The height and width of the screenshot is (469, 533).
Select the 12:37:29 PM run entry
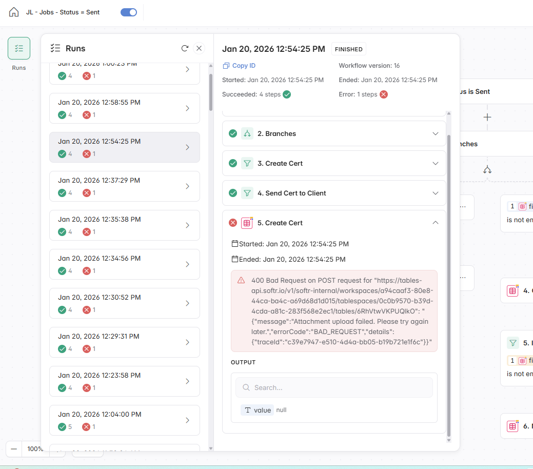124,186
